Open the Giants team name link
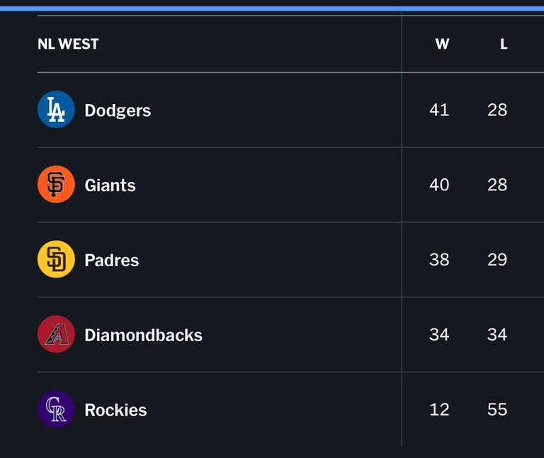 [110, 185]
